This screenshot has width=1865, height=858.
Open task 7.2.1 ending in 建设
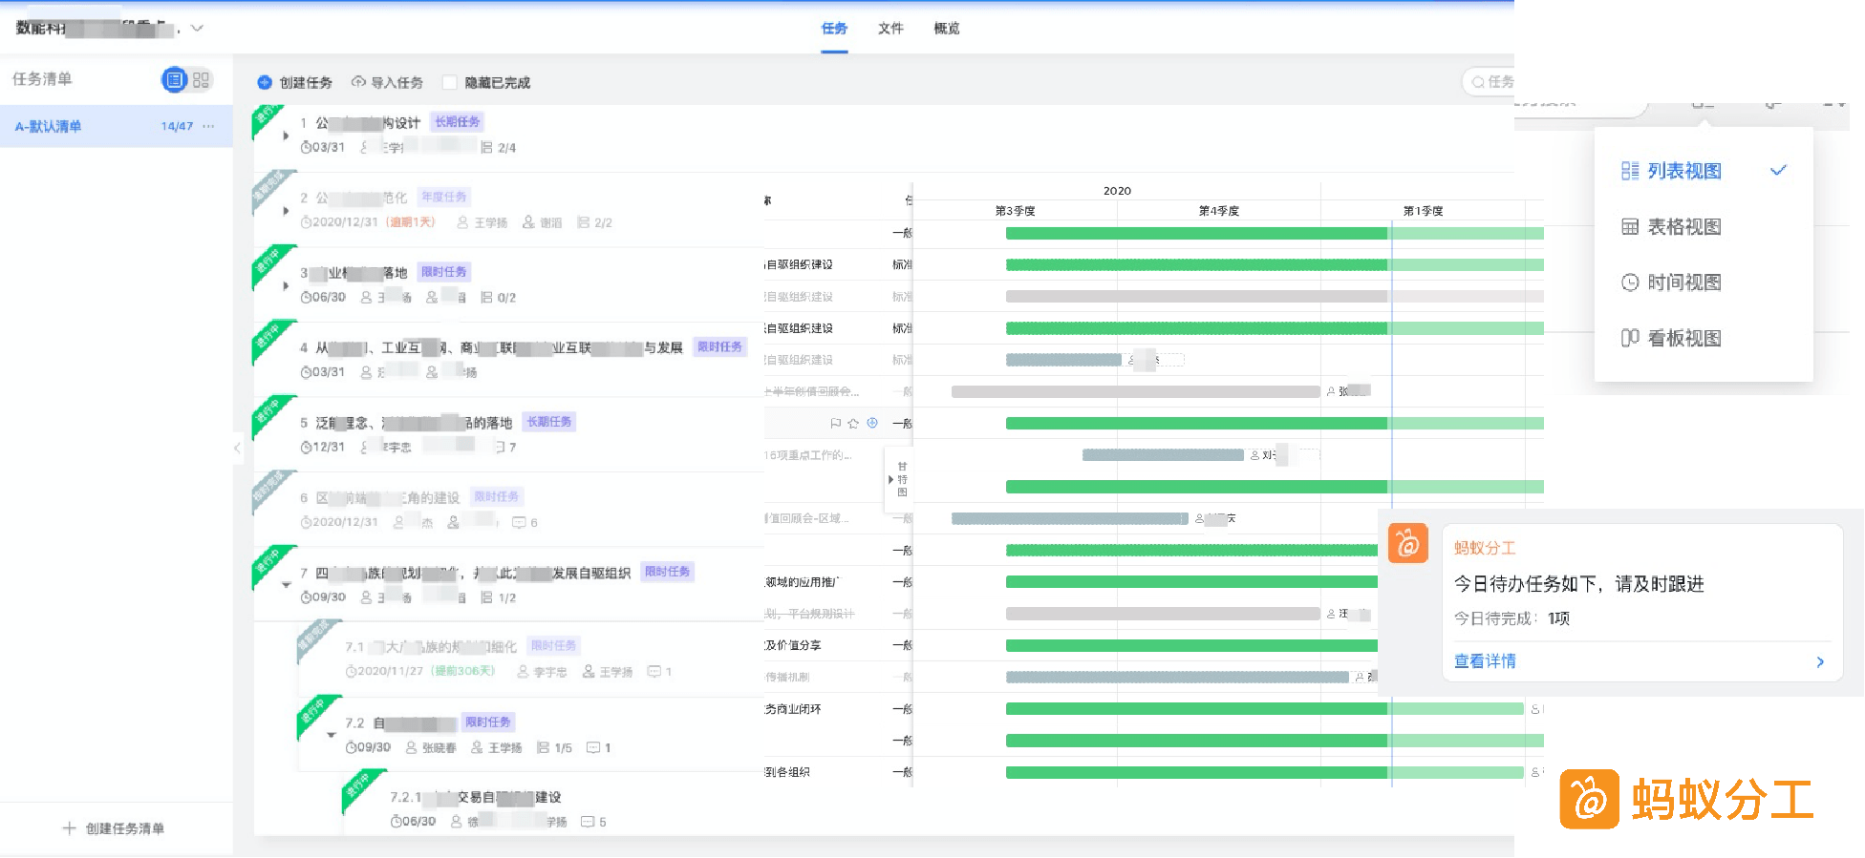click(x=476, y=797)
